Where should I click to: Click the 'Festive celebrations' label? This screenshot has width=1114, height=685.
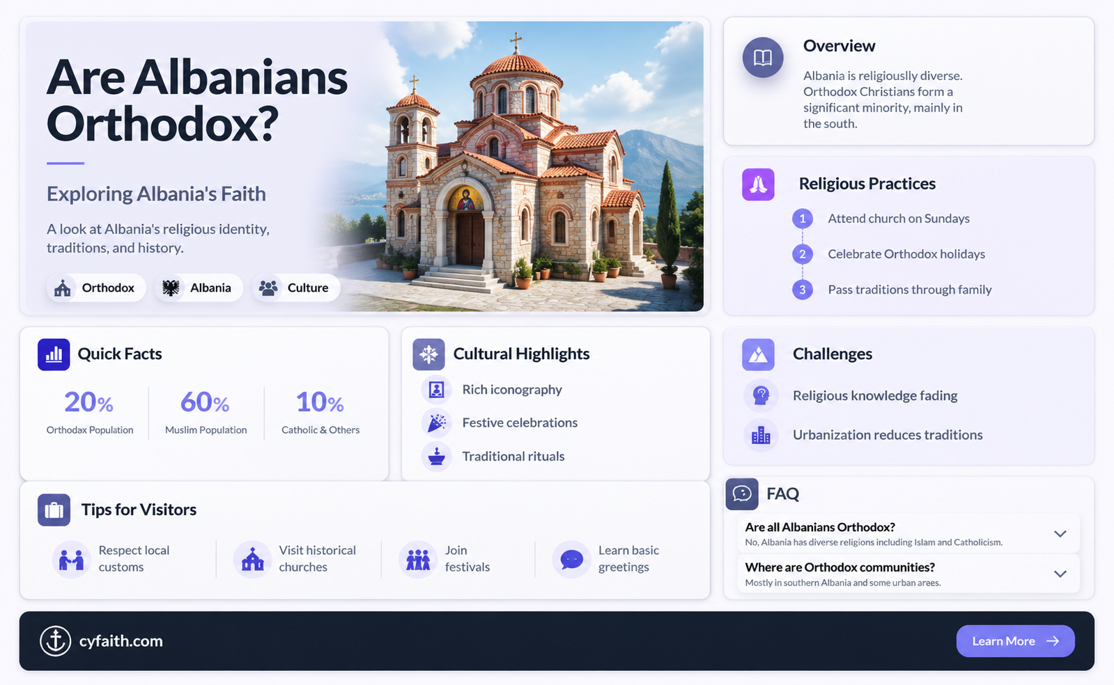(x=520, y=423)
